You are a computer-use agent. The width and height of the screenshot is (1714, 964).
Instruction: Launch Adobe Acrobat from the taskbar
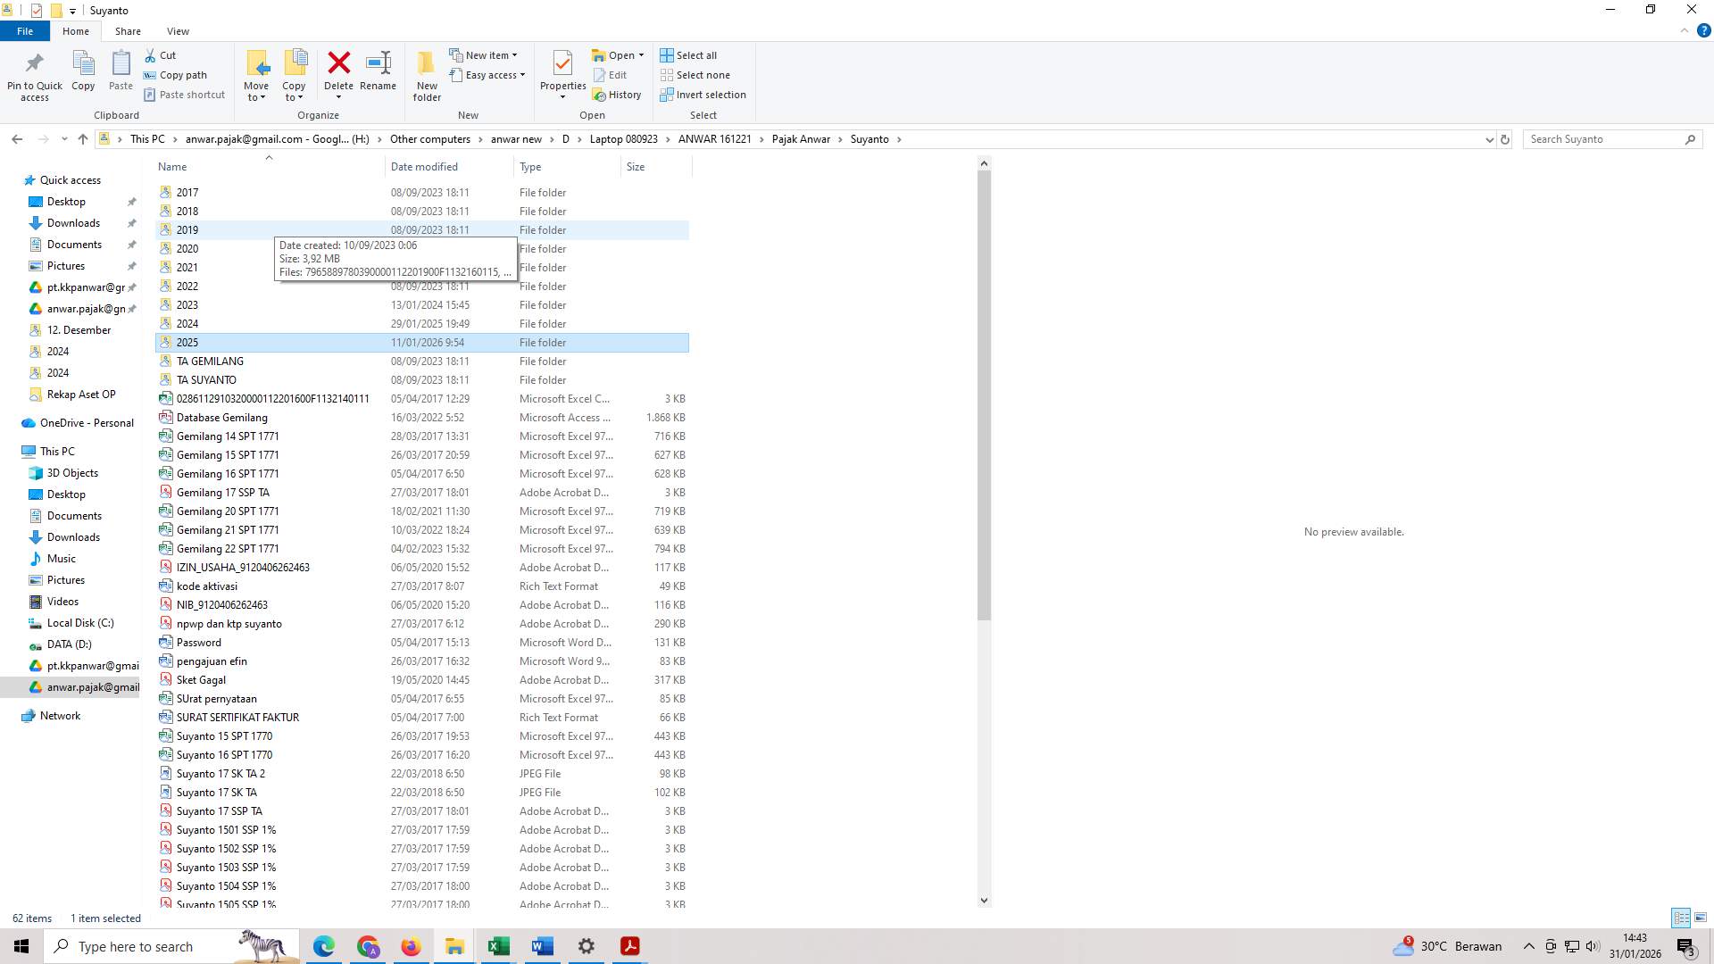click(x=629, y=946)
